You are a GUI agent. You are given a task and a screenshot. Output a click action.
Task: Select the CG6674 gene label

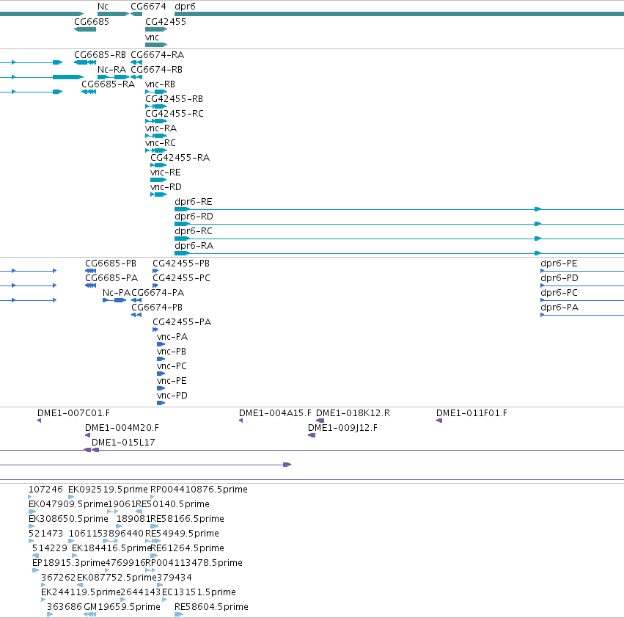click(148, 7)
